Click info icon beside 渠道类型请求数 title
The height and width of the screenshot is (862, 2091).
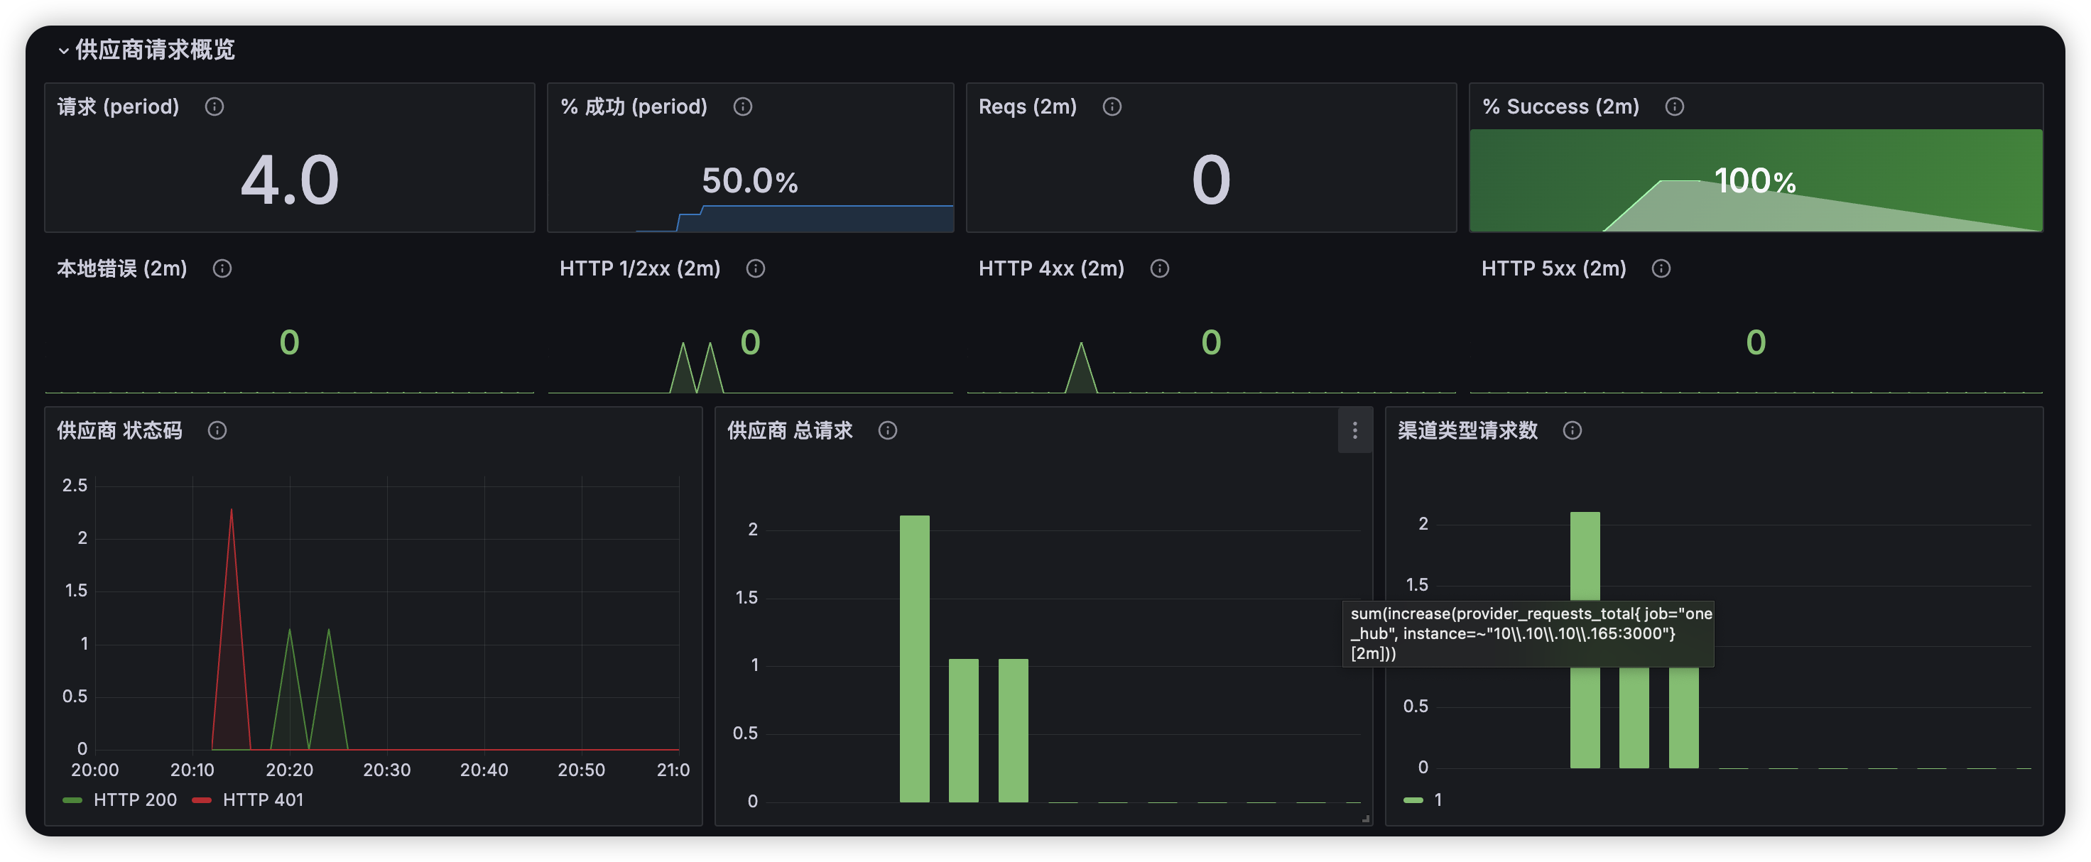[x=1573, y=430]
